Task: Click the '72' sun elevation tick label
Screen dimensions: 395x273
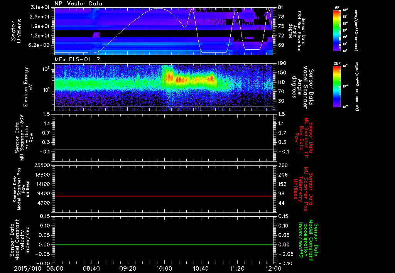Action: (281, 35)
